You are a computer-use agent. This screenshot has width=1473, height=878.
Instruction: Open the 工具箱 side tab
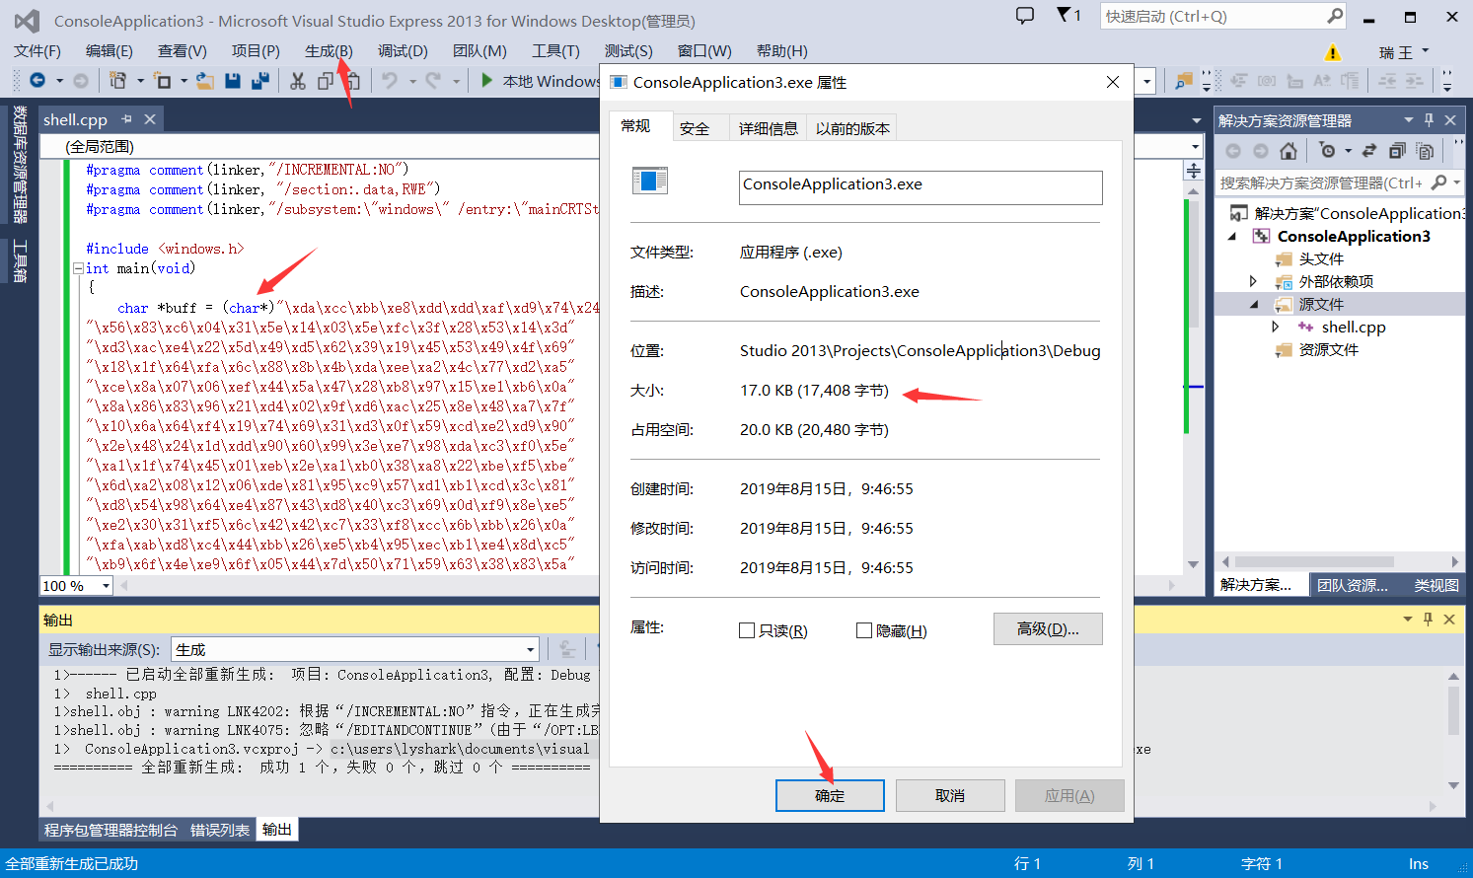(19, 260)
